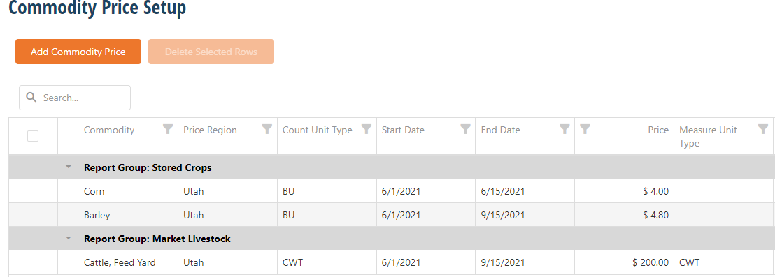The image size is (775, 277).
Task: Click the Add Commodity Price button
Action: pos(78,52)
